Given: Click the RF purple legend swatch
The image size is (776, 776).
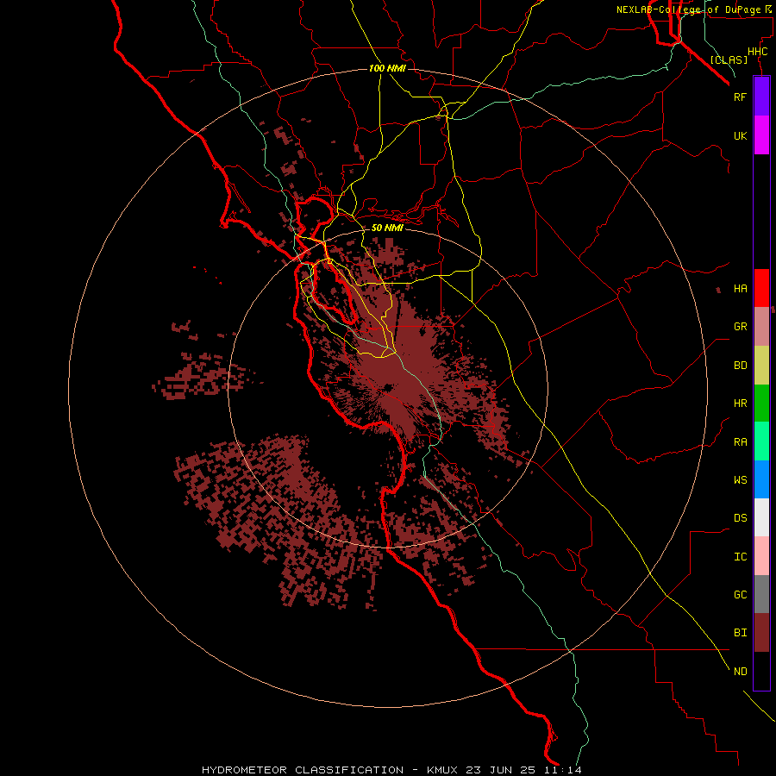Looking at the screenshot, I should coord(761,97).
